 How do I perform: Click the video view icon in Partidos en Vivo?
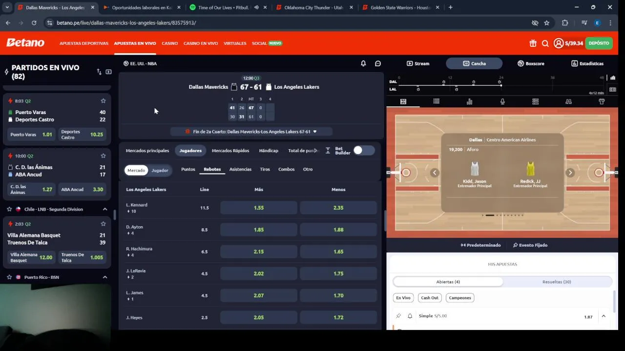tap(108, 72)
